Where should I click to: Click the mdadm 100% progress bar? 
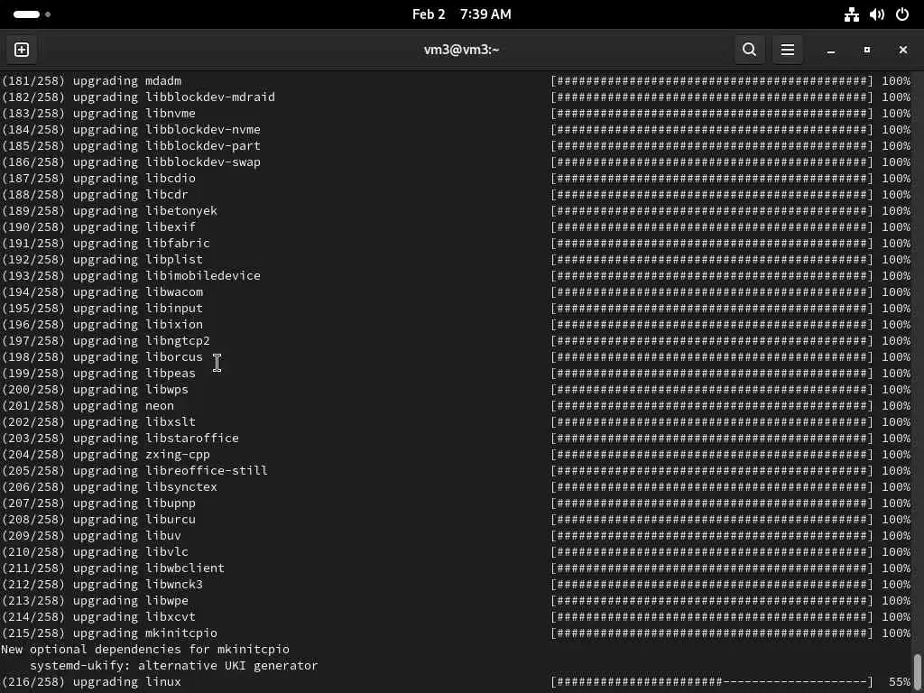[712, 81]
